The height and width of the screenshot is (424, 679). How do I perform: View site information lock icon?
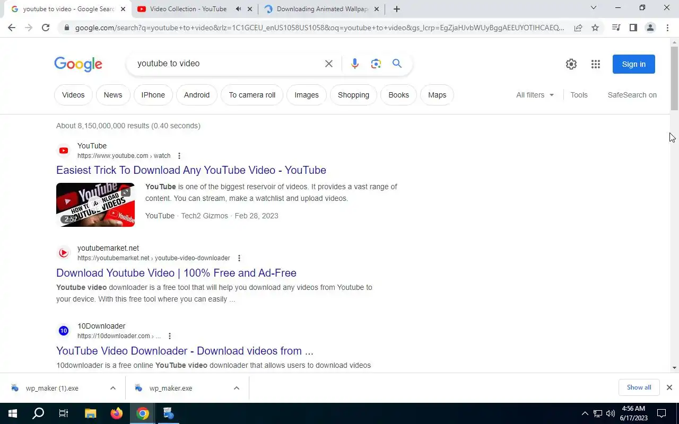[x=66, y=28]
